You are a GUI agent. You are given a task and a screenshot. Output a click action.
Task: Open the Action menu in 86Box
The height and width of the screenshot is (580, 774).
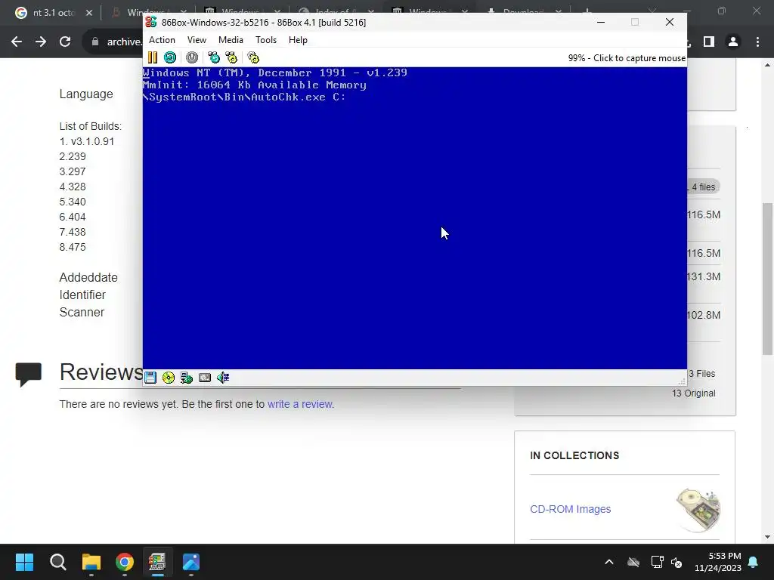tap(162, 40)
